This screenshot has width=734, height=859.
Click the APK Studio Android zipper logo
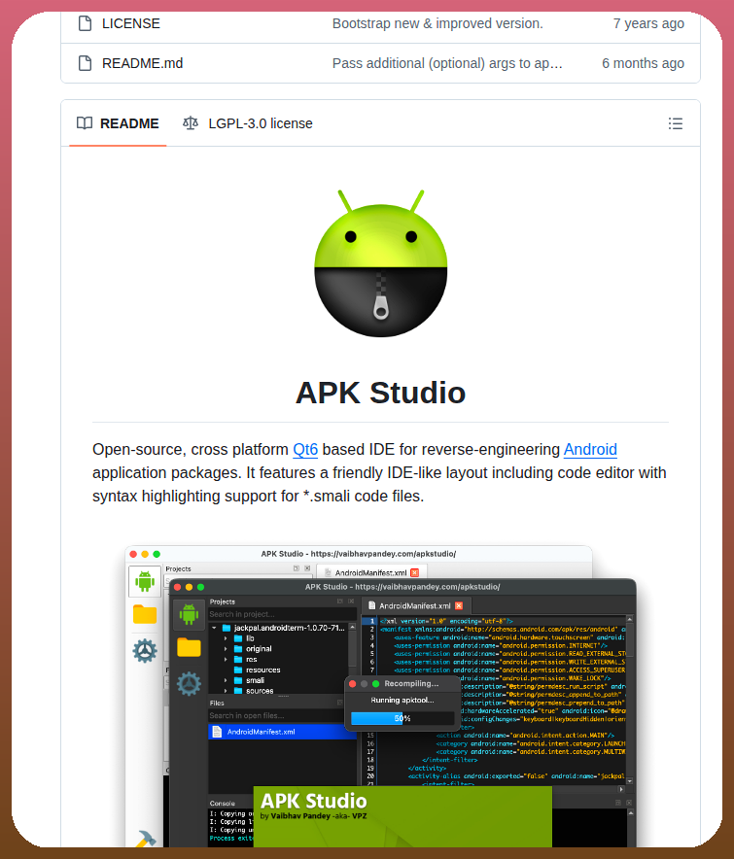click(381, 263)
